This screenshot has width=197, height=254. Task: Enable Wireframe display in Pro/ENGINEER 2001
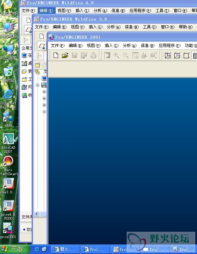[x=168, y=55]
